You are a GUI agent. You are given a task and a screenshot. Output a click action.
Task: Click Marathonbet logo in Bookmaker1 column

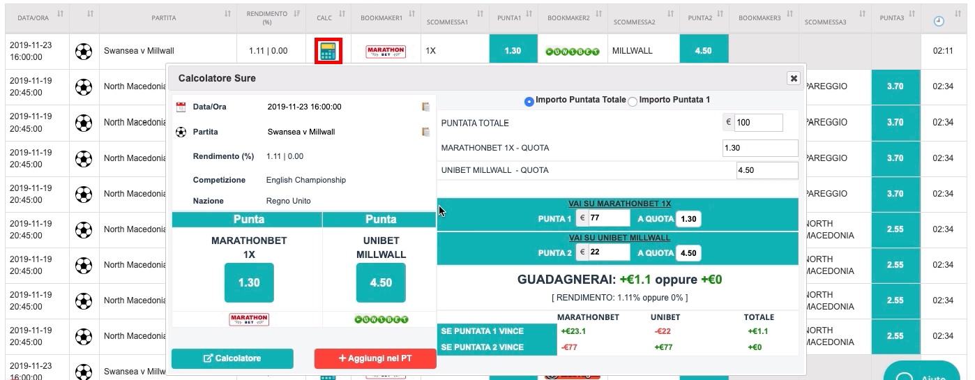[x=386, y=52]
